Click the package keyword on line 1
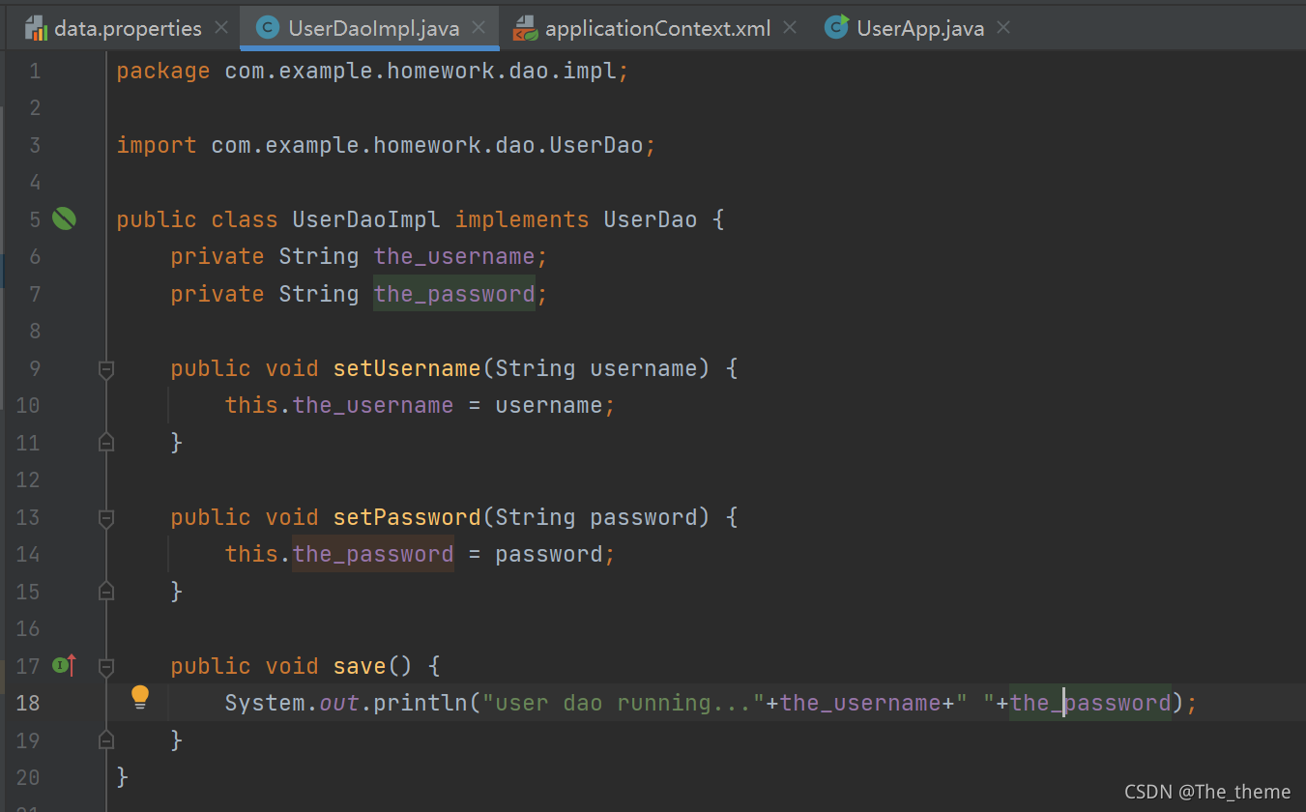The height and width of the screenshot is (812, 1306). tap(163, 71)
